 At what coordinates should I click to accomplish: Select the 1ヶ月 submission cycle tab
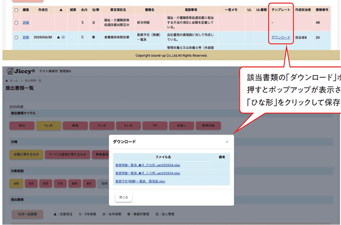(x=48, y=125)
